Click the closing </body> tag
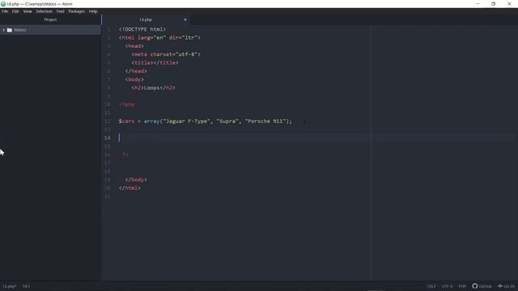518x291 pixels. click(x=136, y=179)
